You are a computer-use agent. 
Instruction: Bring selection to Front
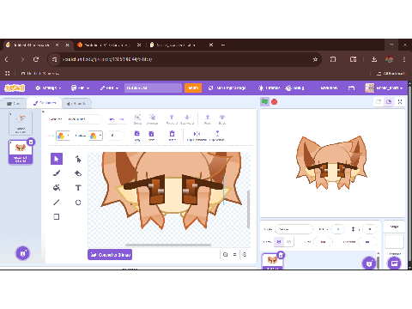(208, 119)
